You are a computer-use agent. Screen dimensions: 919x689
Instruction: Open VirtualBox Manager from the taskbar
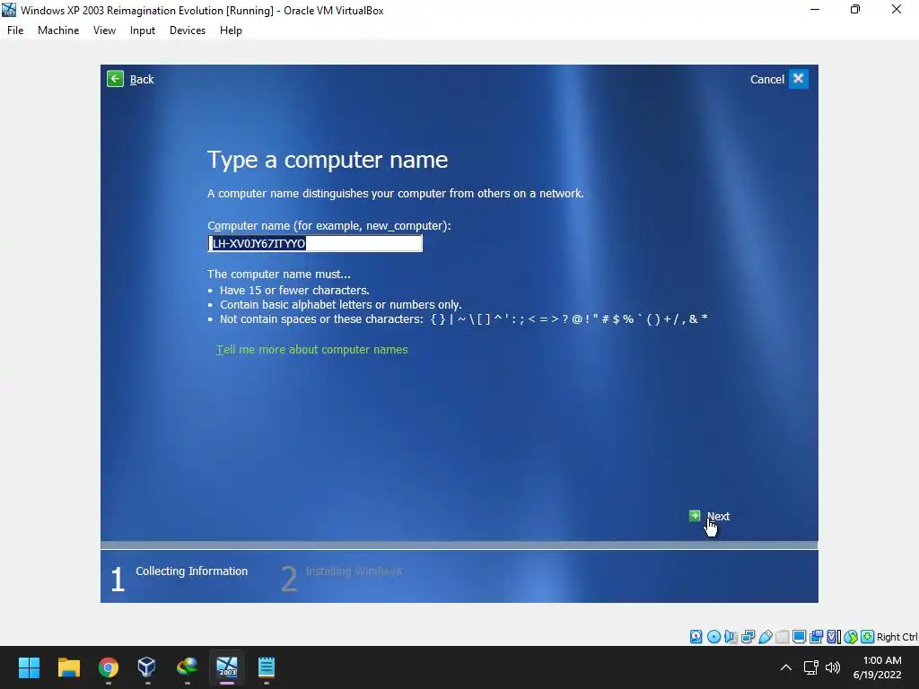(x=147, y=667)
